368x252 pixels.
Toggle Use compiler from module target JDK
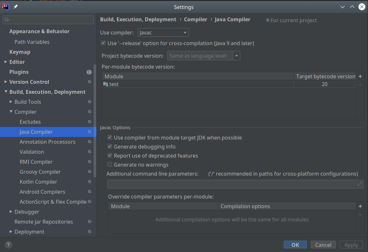110,137
